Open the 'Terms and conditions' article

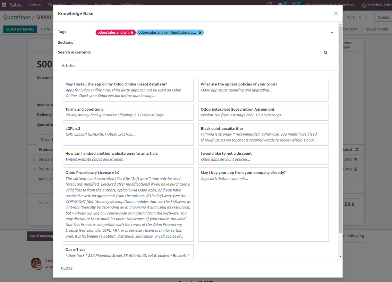pyautogui.click(x=128, y=112)
